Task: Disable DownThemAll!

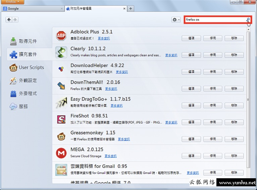Action: [x=213, y=89]
